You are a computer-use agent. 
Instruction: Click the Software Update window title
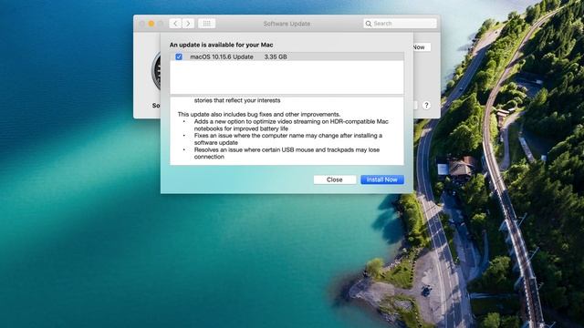click(287, 24)
